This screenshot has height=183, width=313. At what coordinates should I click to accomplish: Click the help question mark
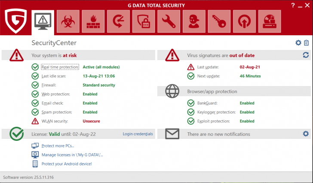(x=293, y=5)
